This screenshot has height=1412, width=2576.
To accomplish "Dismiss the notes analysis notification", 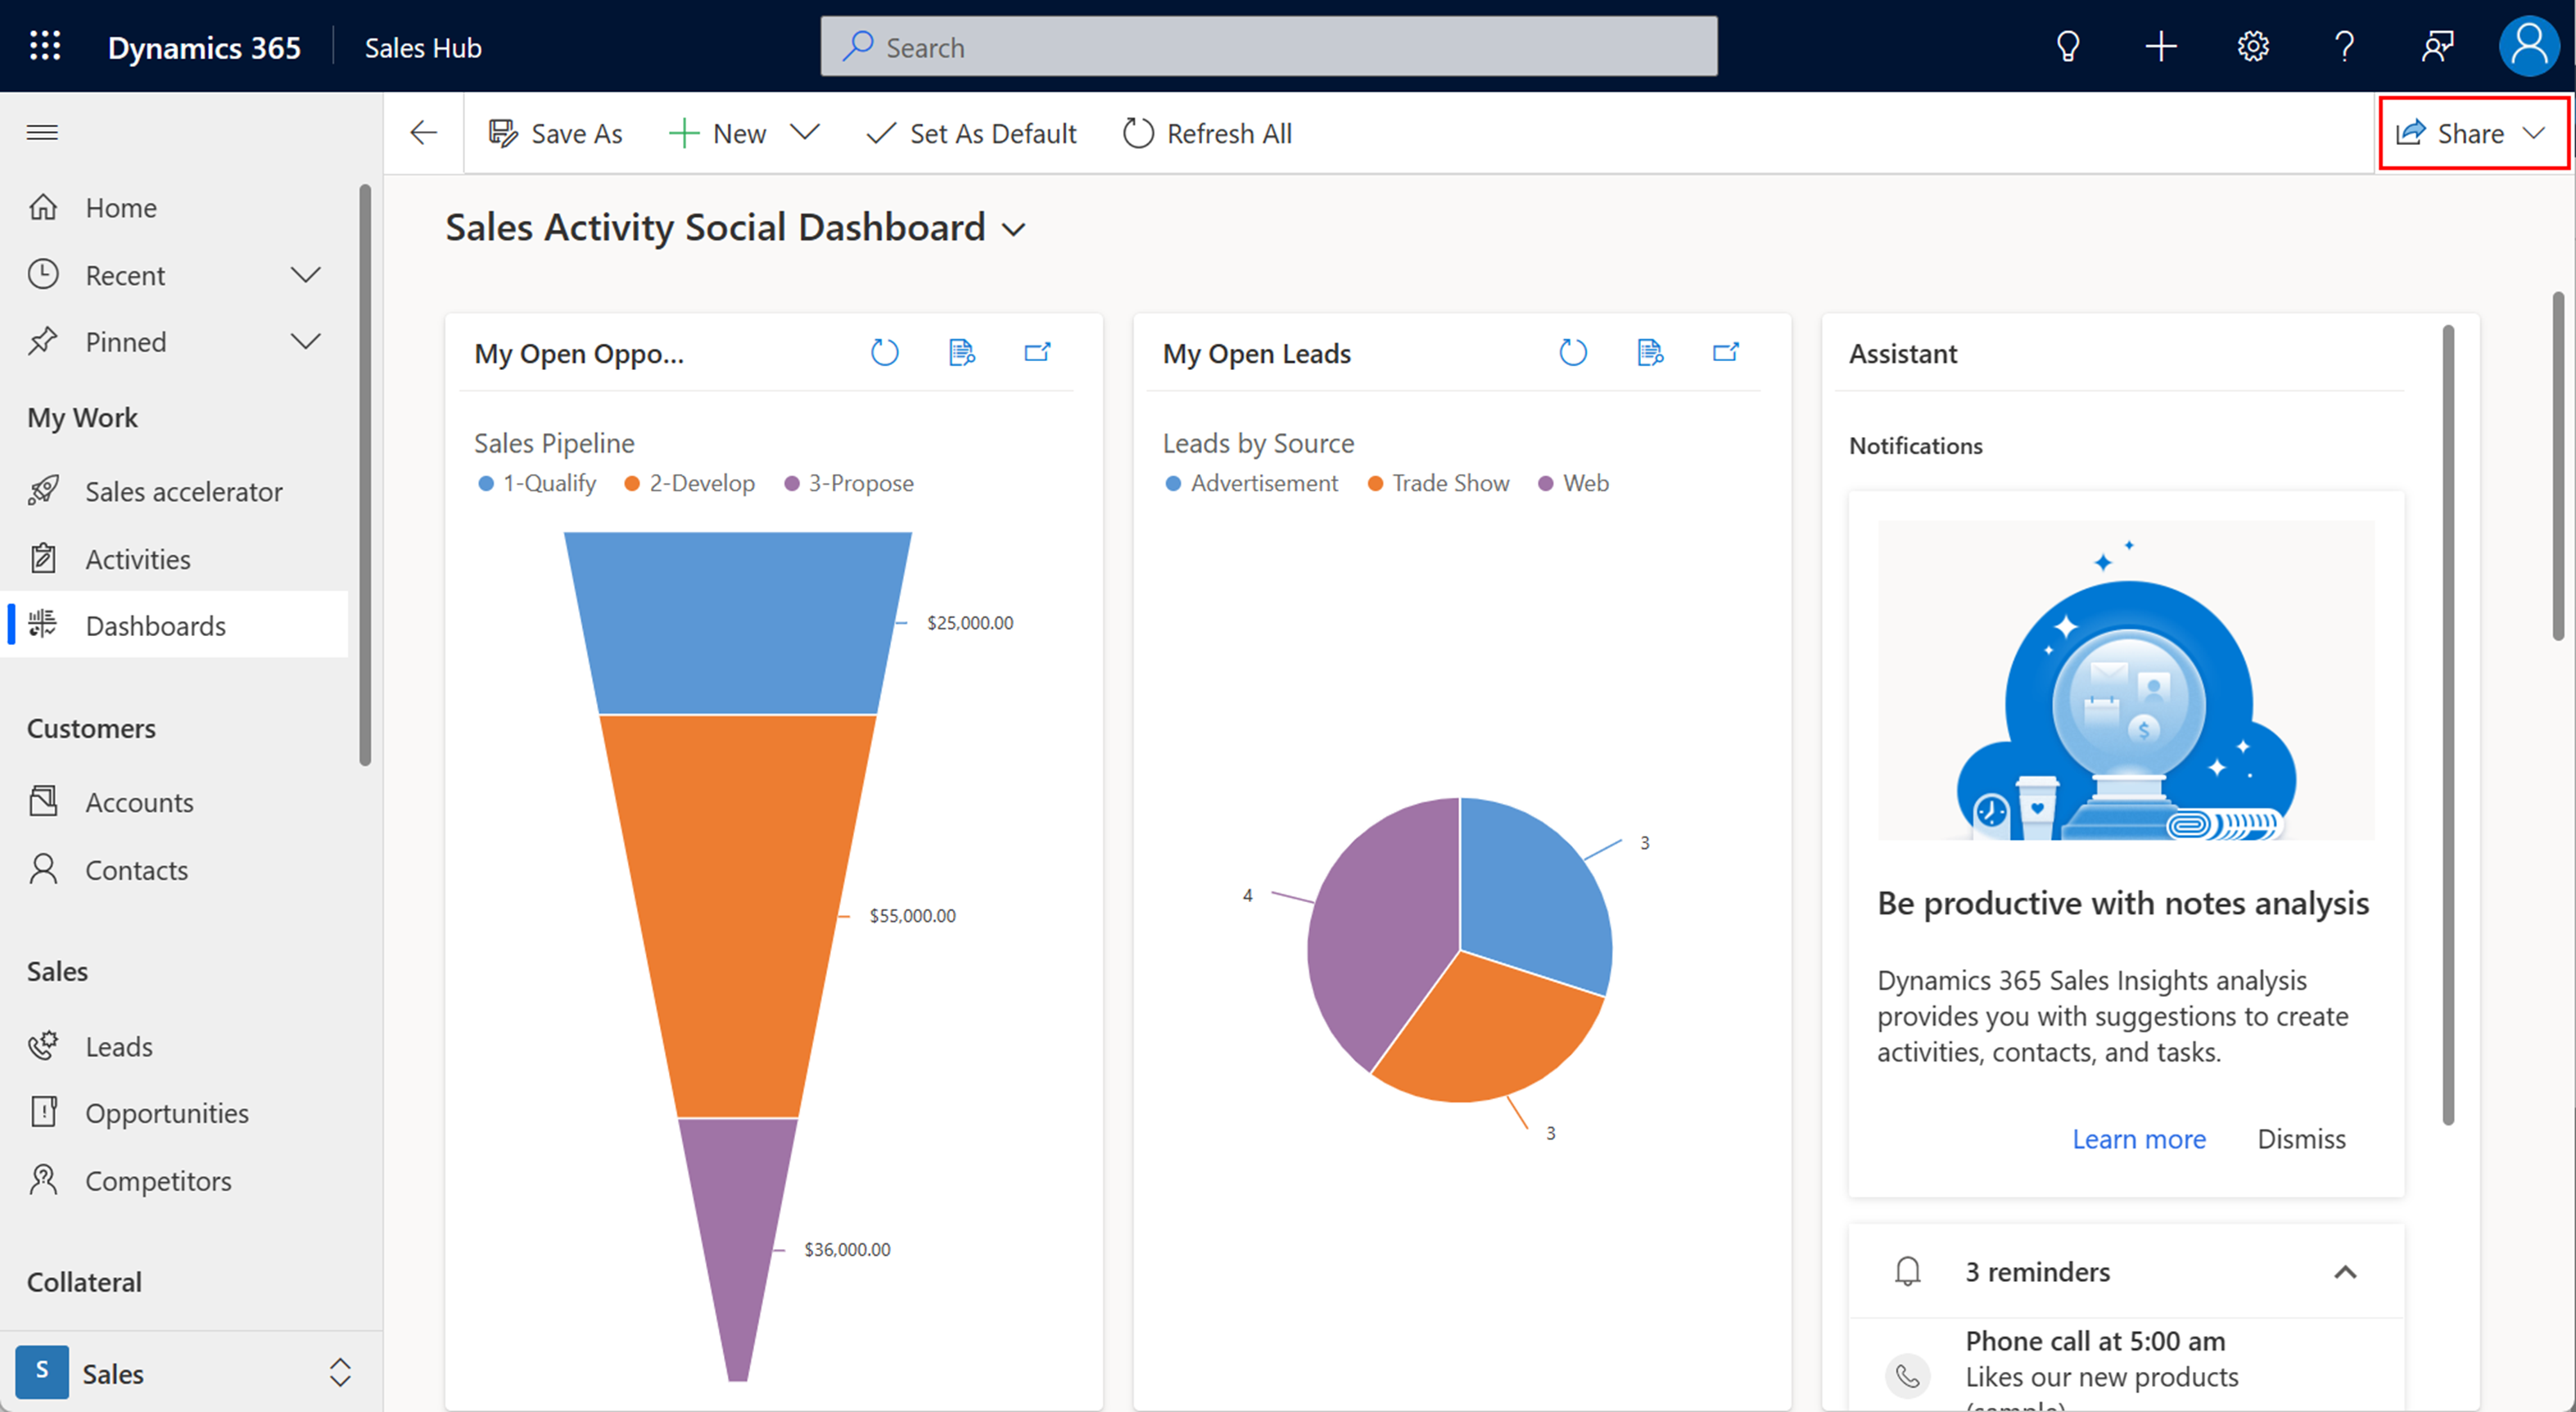I will coord(2301,1138).
